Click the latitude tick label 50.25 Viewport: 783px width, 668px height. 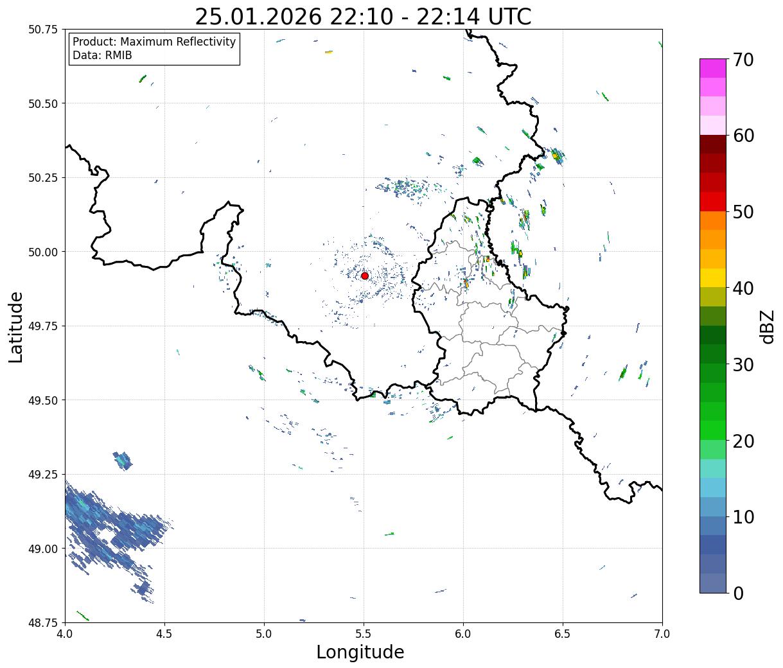44,178
